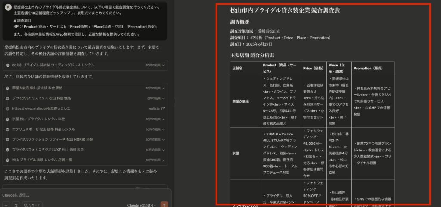
Task: Click the globe icon beside the malie.jp fetch row
Action: click(8, 108)
